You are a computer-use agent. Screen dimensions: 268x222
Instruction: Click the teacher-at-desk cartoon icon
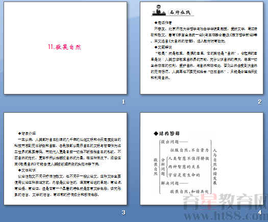[x=159, y=10]
